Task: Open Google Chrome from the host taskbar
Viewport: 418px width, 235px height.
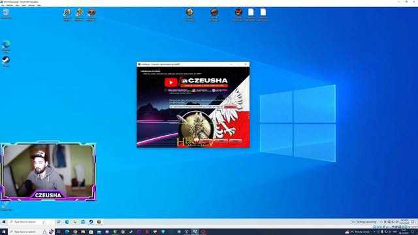Action: [x=75, y=232]
